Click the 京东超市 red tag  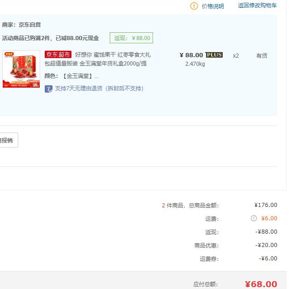coord(58,54)
